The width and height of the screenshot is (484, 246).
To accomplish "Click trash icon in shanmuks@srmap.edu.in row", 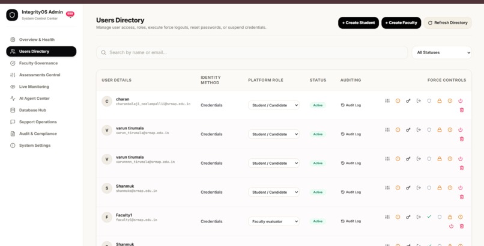I will point(462,197).
